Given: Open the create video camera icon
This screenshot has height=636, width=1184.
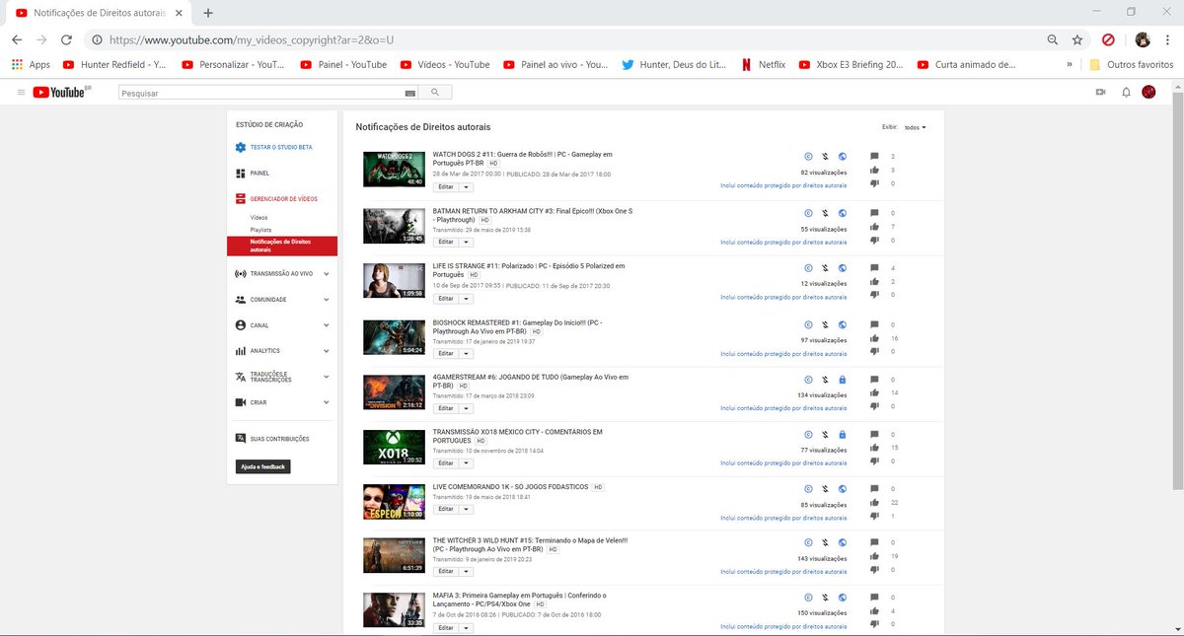Looking at the screenshot, I should coord(1100,92).
